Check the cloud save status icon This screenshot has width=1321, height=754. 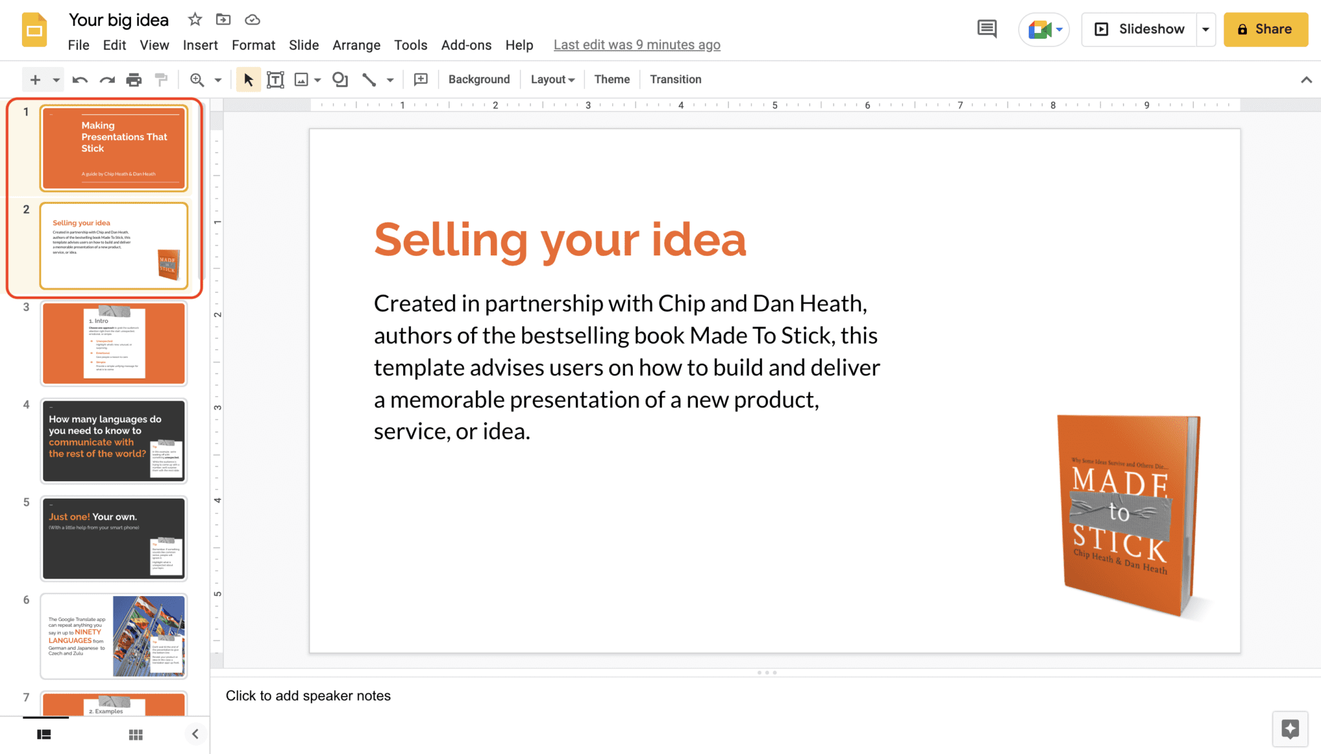point(252,20)
